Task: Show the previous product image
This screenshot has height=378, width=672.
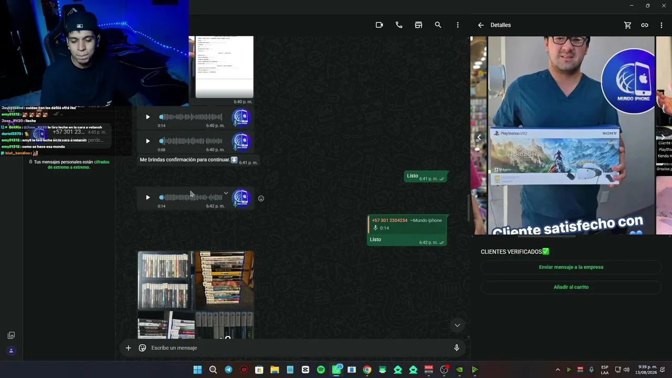Action: click(479, 138)
